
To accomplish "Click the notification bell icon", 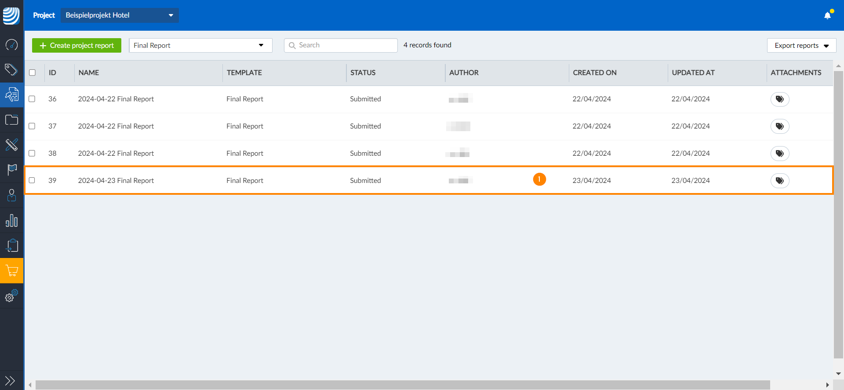I will pyautogui.click(x=828, y=15).
